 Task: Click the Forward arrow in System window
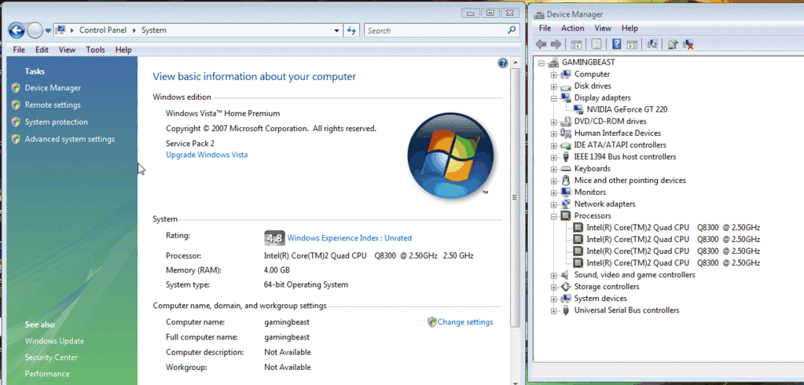coord(34,31)
